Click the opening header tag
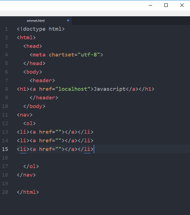This screenshot has height=215, width=190. point(42,80)
